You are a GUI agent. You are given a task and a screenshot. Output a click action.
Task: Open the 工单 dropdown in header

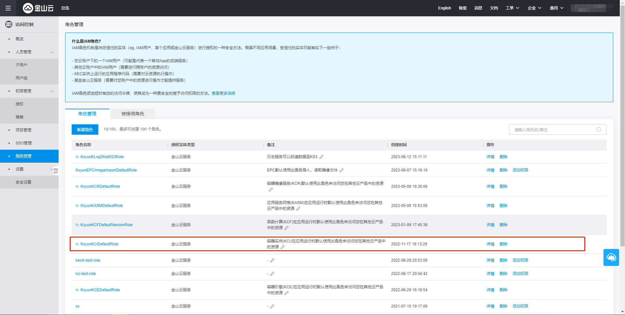pos(512,8)
